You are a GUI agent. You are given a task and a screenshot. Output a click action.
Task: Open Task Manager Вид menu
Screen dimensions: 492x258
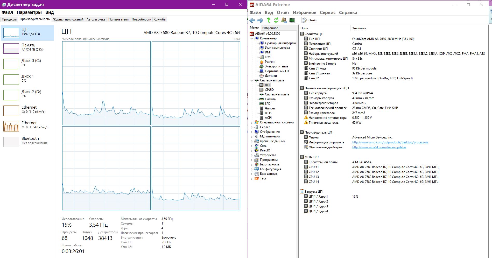(50, 12)
